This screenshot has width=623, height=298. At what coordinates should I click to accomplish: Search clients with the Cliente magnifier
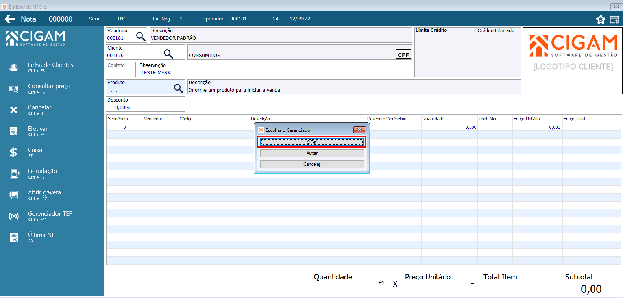pyautogui.click(x=168, y=54)
